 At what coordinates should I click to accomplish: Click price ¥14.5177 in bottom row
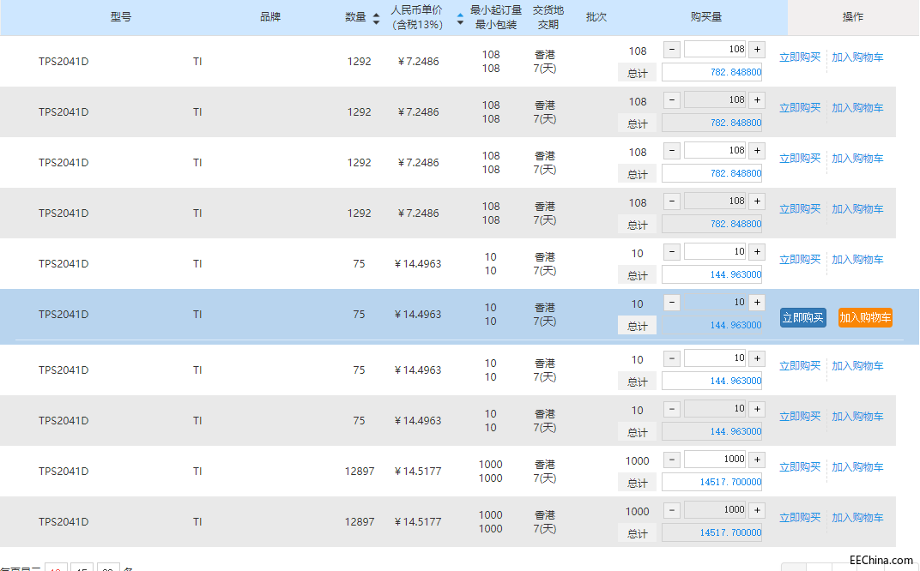418,521
